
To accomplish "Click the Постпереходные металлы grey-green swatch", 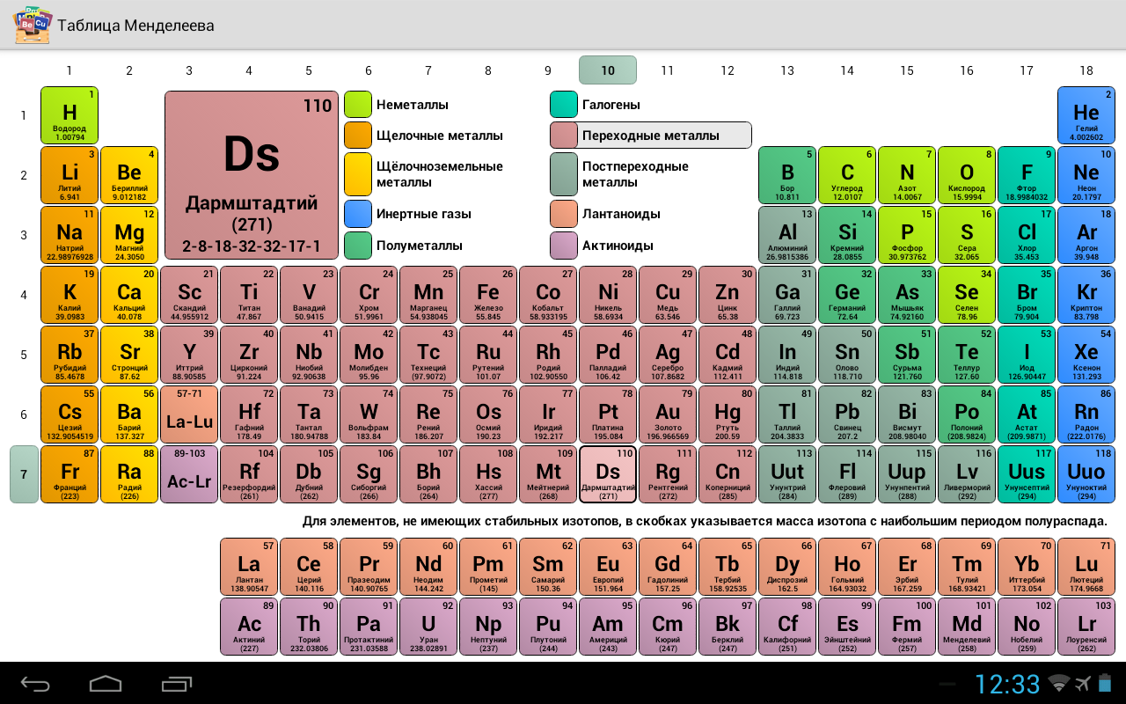I will click(564, 174).
